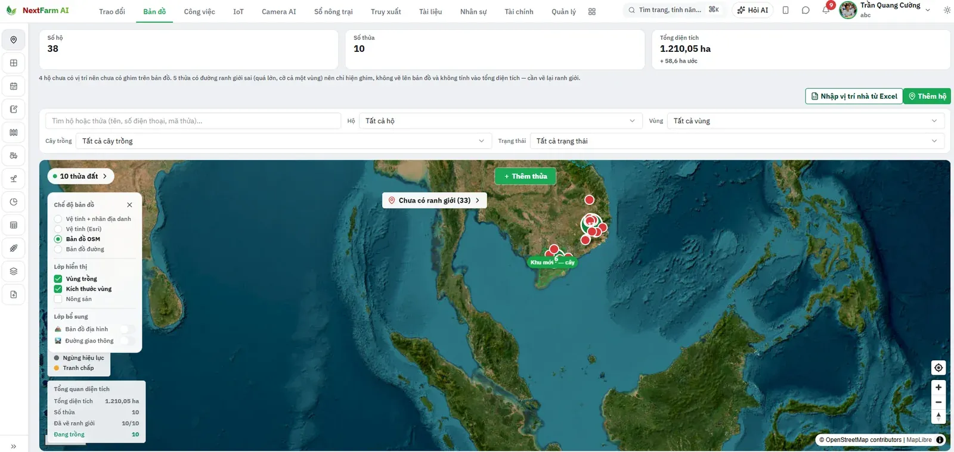Switch to the Tài chính tab
This screenshot has height=452, width=954.
click(519, 12)
